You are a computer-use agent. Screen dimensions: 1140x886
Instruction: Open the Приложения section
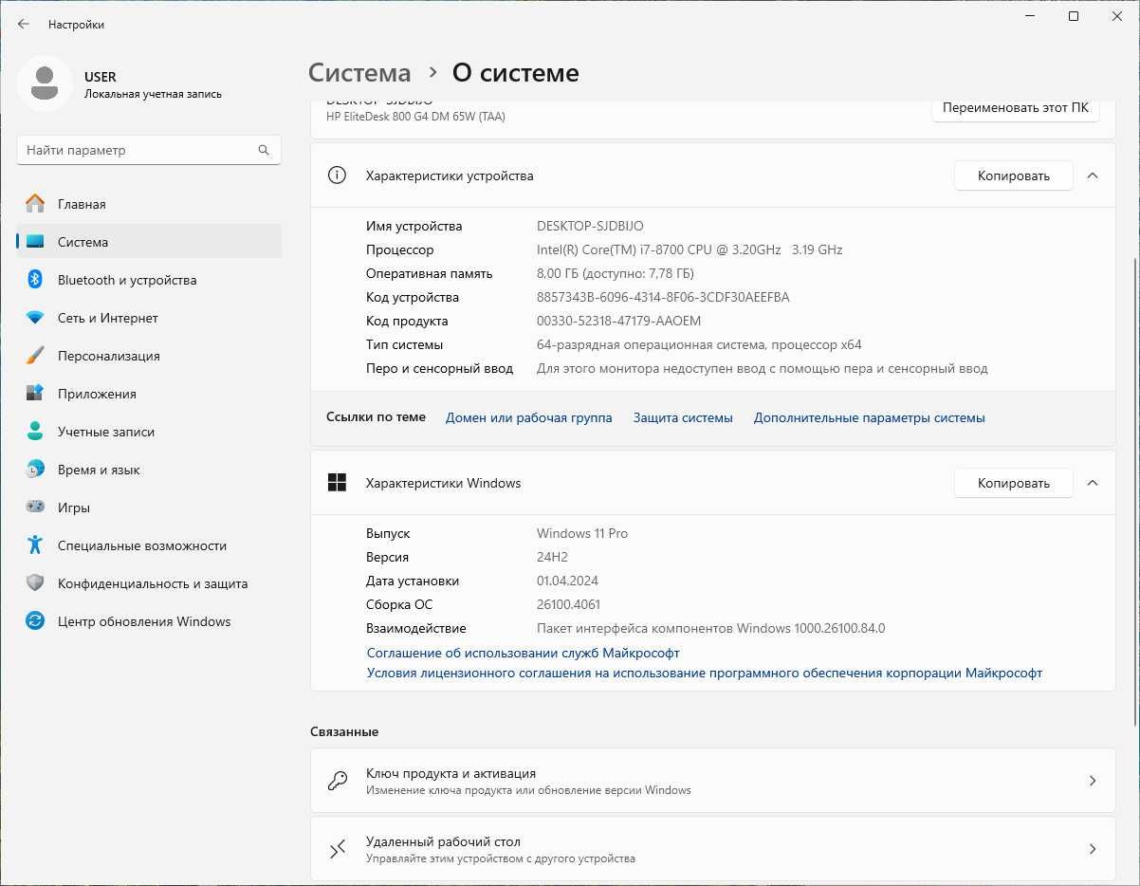(149, 394)
